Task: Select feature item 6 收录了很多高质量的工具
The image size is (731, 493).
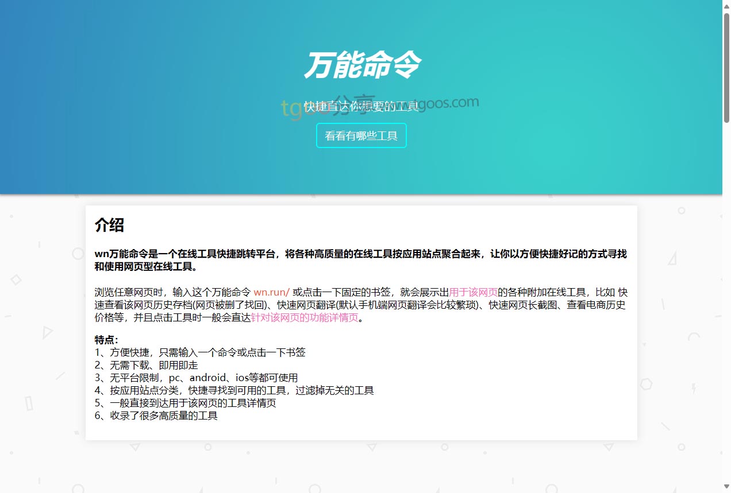Action: point(156,416)
